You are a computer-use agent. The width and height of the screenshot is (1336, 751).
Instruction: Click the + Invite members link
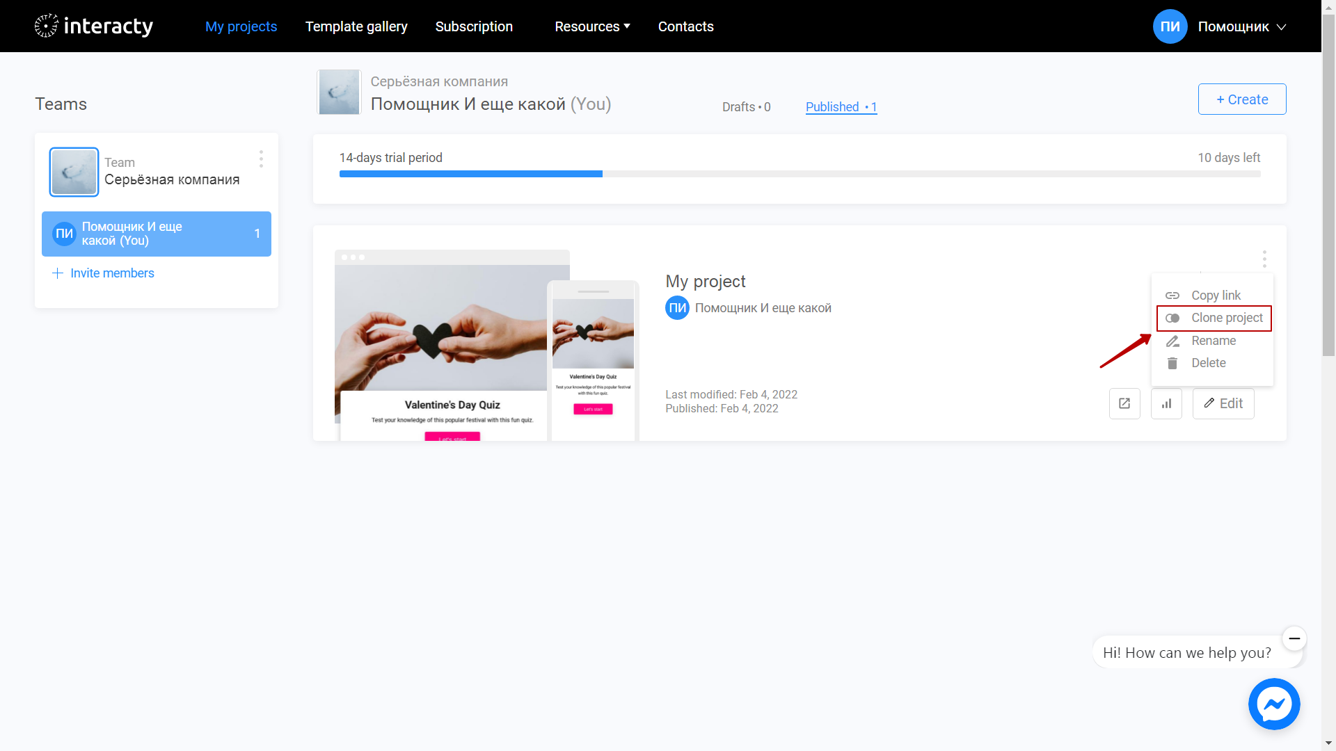click(x=103, y=273)
